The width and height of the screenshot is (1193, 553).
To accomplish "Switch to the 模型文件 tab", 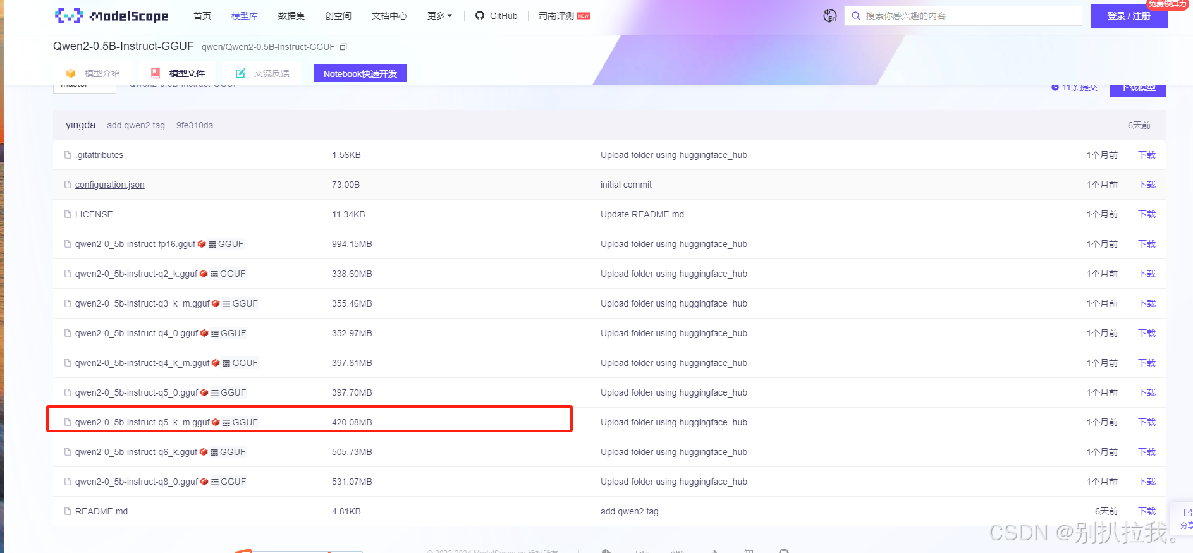I will tap(178, 73).
